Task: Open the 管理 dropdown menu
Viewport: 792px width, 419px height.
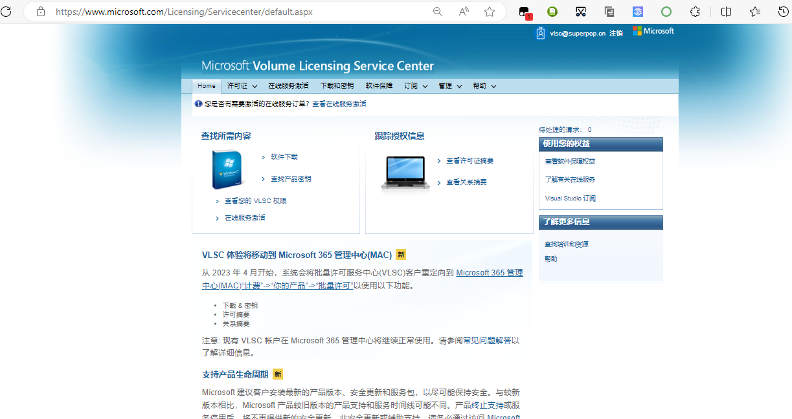Action: [449, 85]
